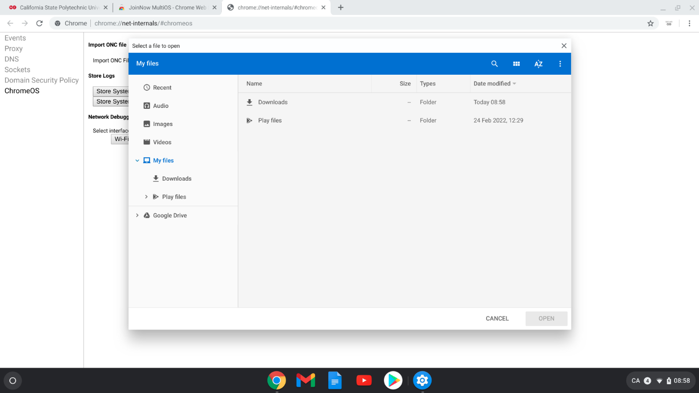
Task: Open search in the file picker
Action: click(x=494, y=63)
